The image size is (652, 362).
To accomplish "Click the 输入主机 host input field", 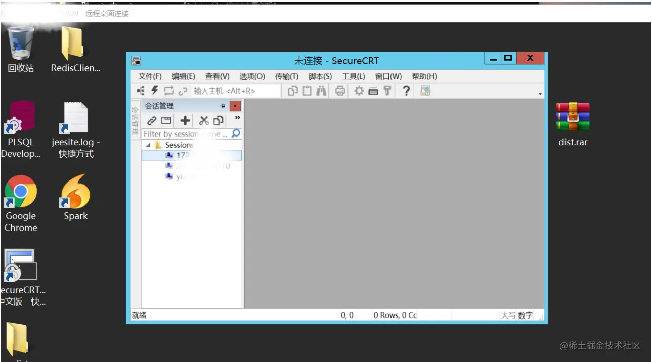I will click(236, 91).
